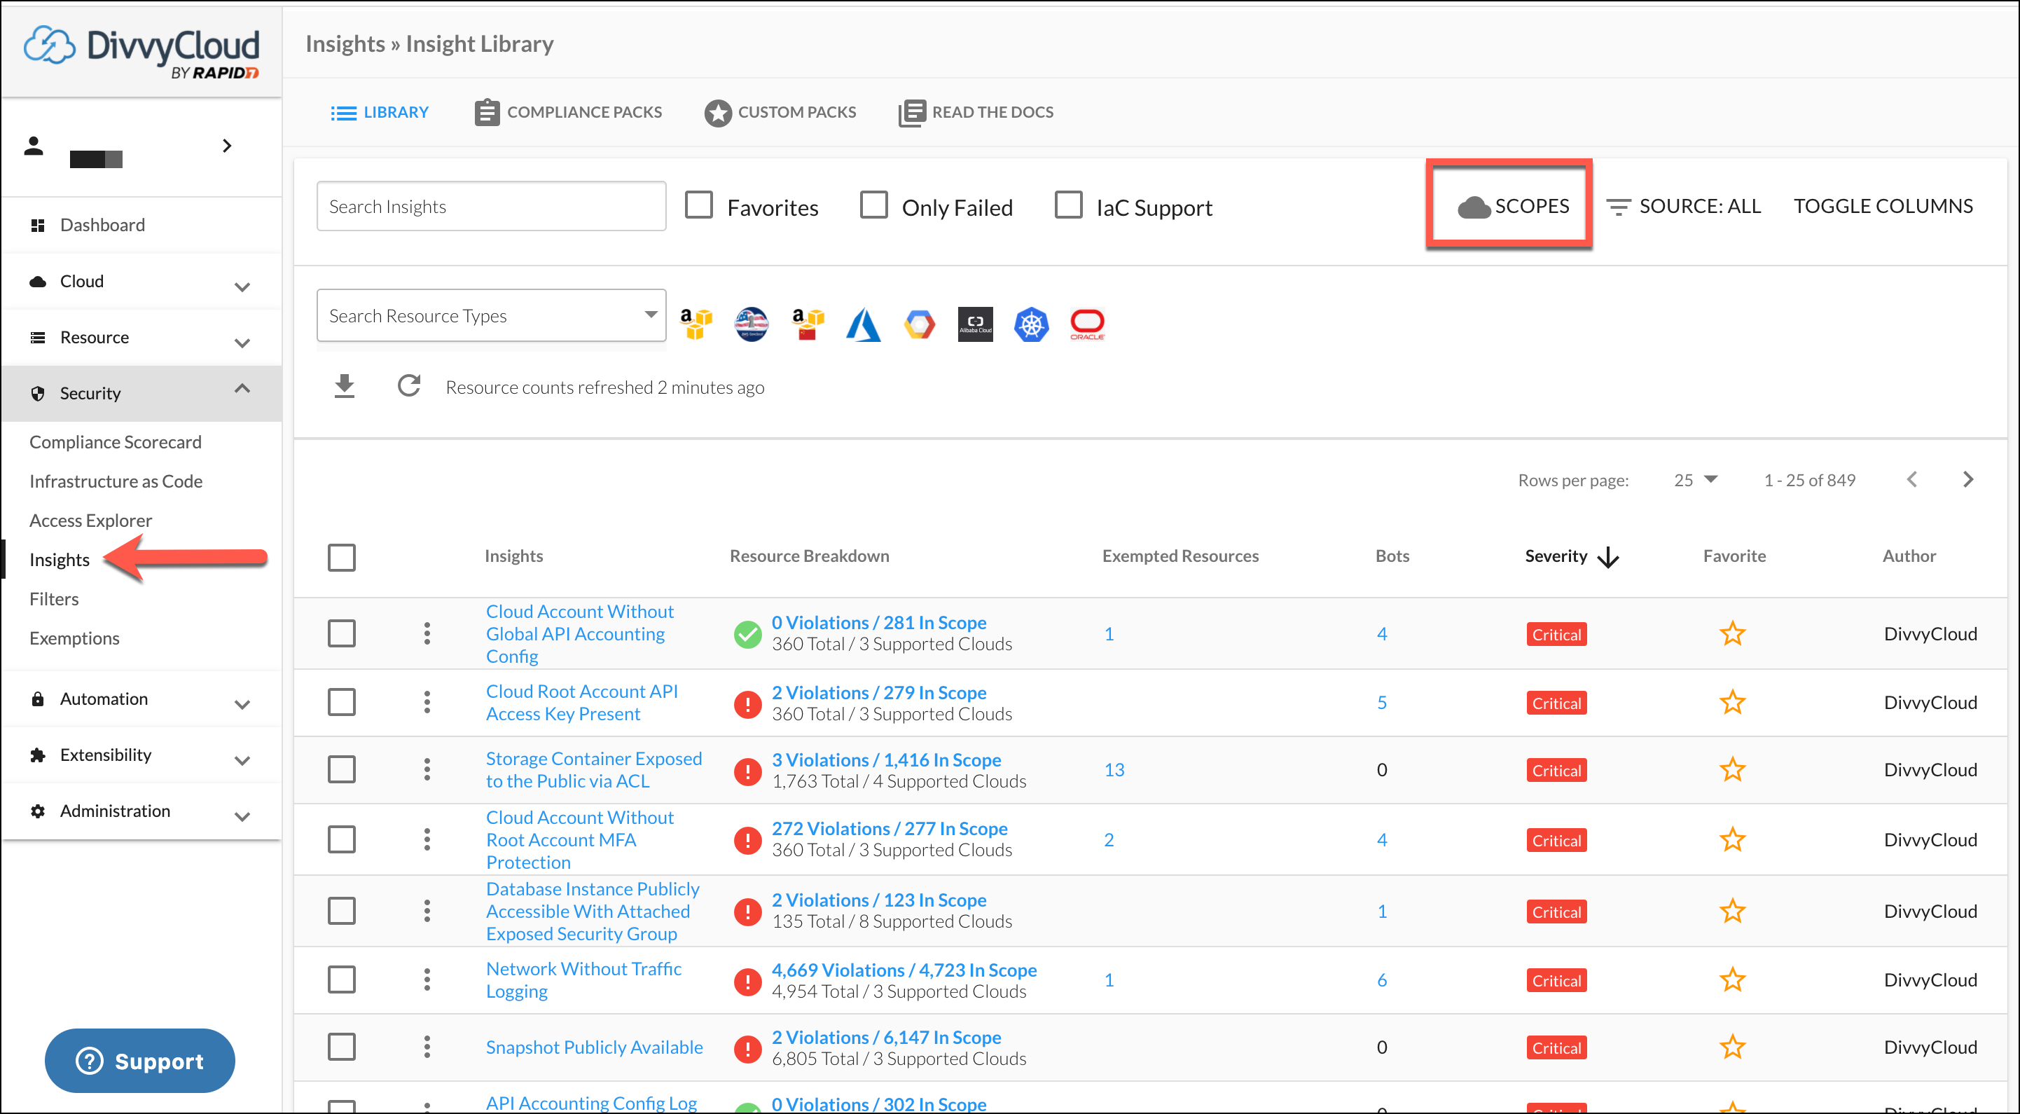This screenshot has height=1114, width=2020.
Task: Tick the Cloud Root Account API Access Key row
Action: [x=342, y=702]
